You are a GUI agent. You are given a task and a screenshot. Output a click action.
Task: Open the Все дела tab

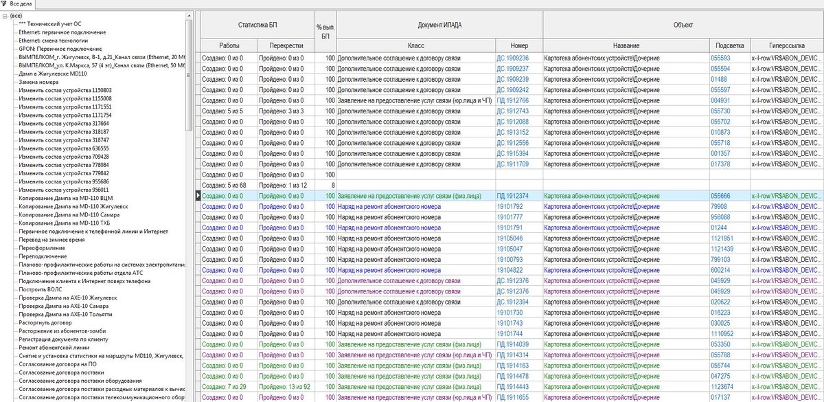21,4
